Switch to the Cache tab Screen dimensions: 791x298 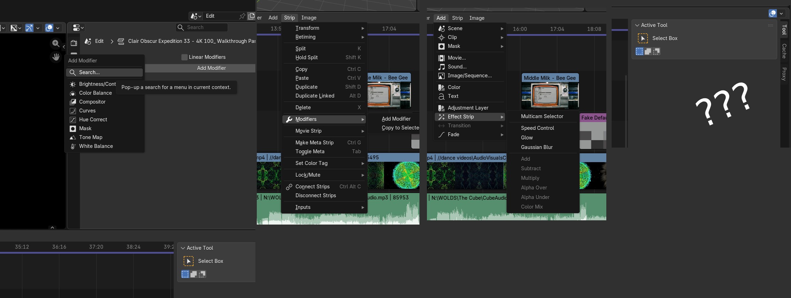[784, 51]
